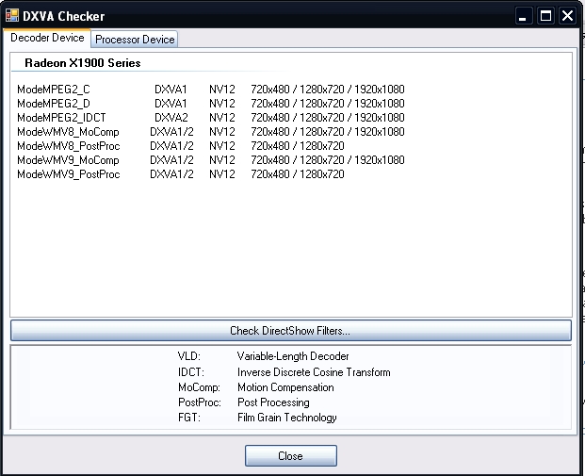Screen dimensions: 585x476
Task: Click the FGT: legend label
Action: pos(189,418)
